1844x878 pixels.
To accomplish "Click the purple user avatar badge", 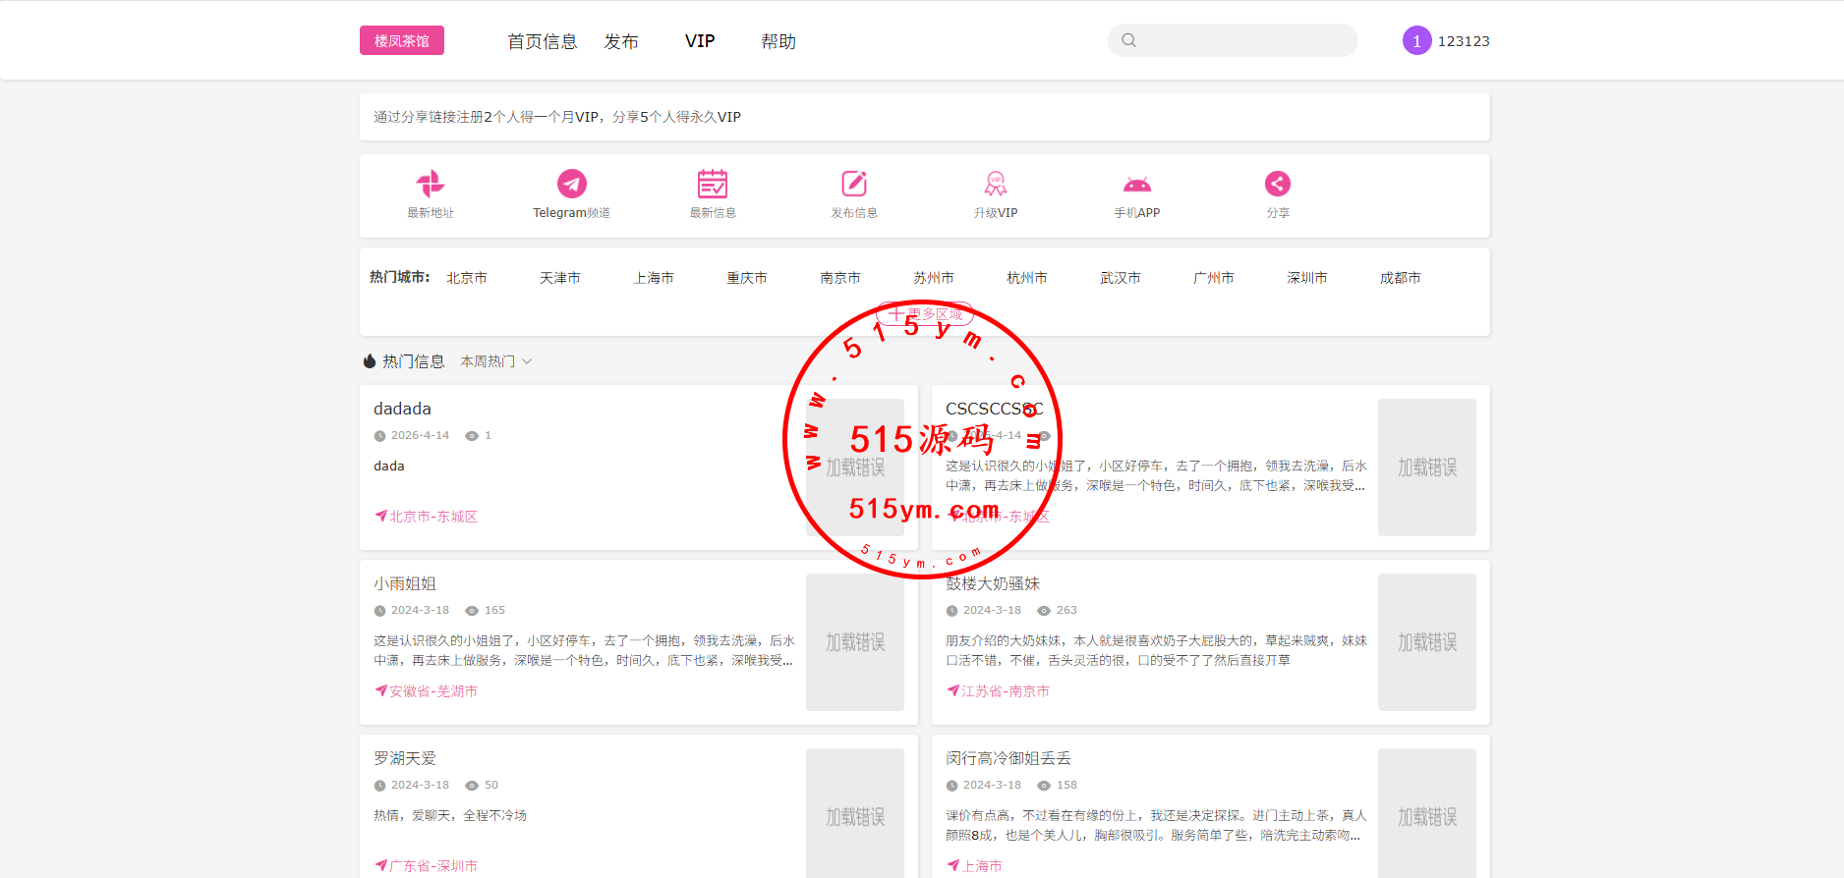I will click(1416, 40).
